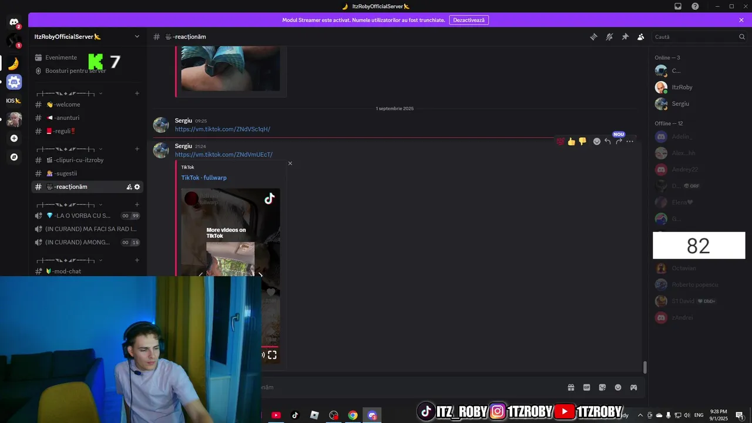The image size is (752, 423).
Task: Open the ZNdVSc1qH TikTok link
Action: tap(222, 129)
